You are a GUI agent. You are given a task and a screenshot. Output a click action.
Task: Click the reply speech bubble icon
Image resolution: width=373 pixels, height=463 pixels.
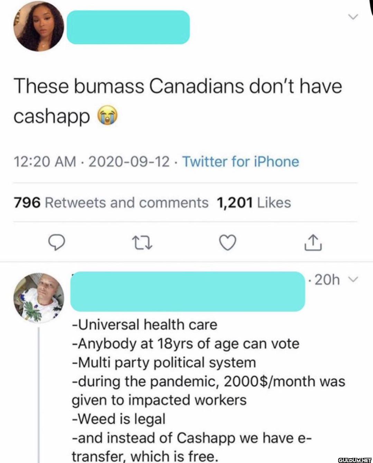[56, 243]
